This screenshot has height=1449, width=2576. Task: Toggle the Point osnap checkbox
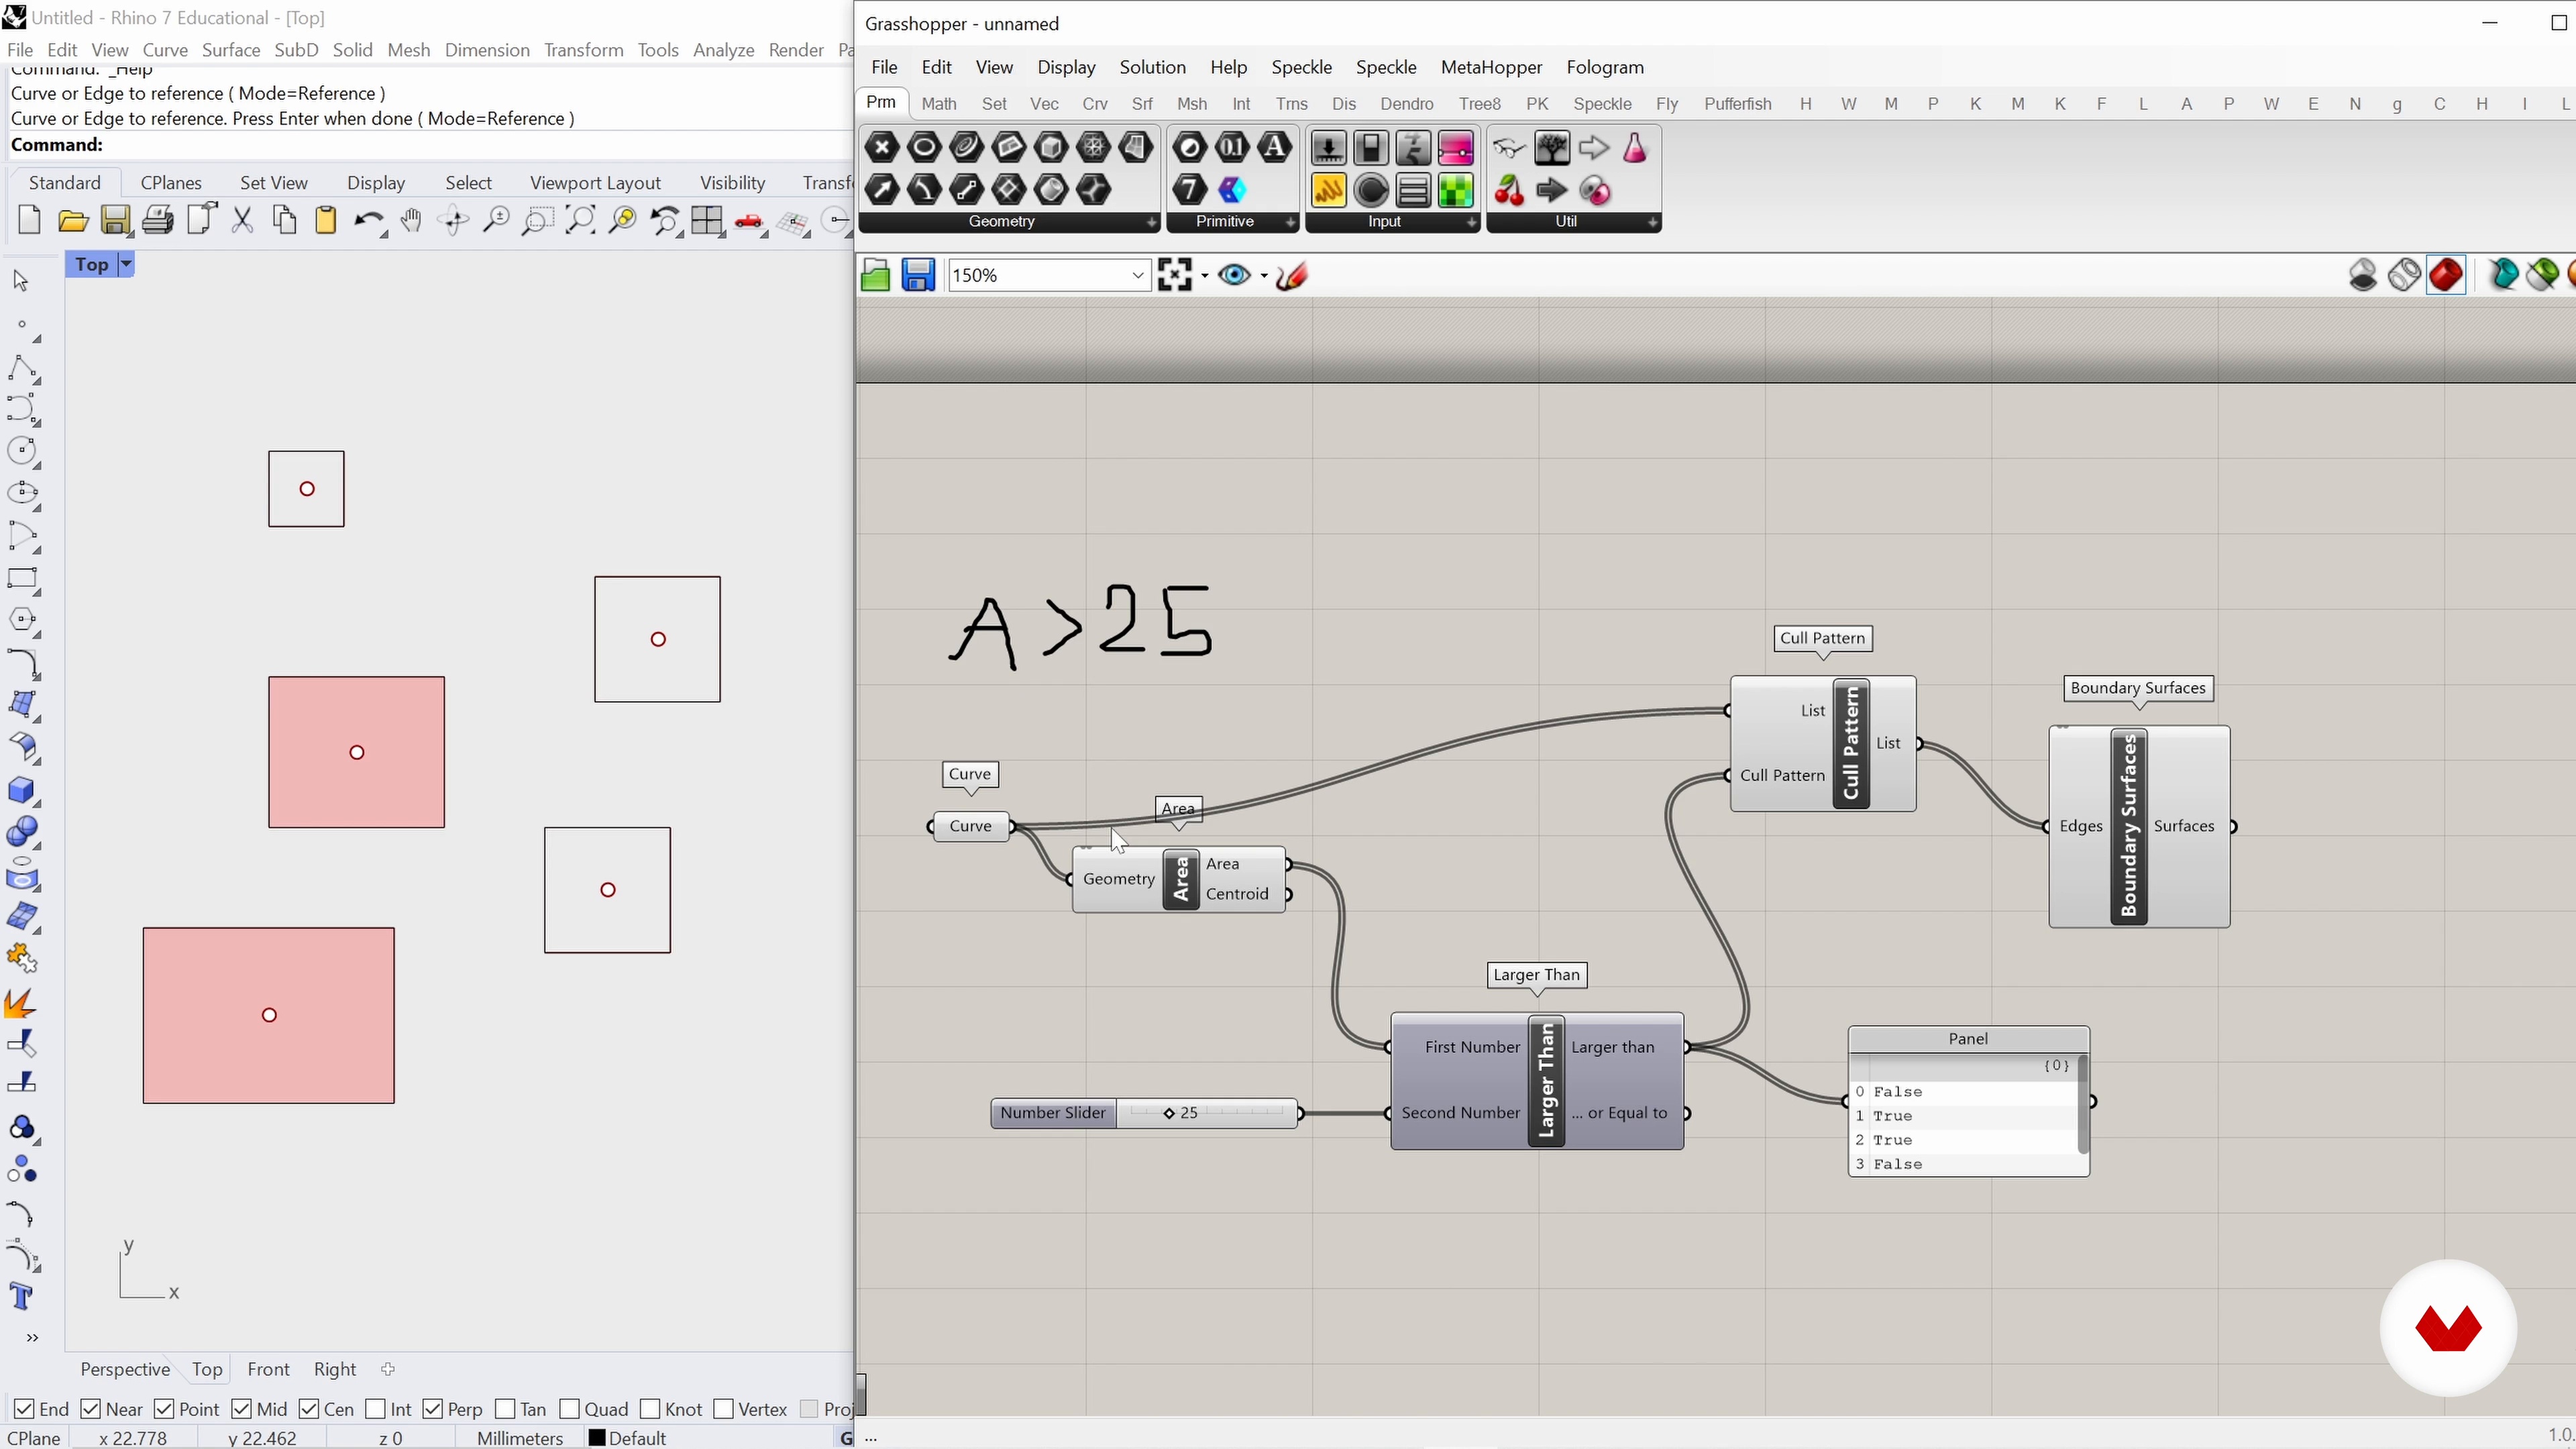(164, 1408)
